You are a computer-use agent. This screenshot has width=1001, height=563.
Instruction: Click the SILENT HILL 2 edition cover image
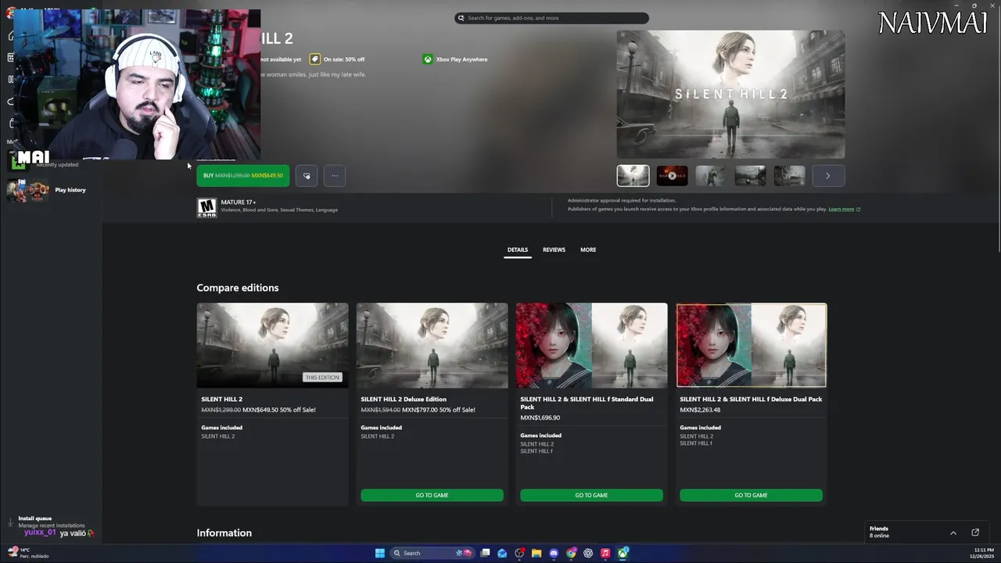point(272,345)
